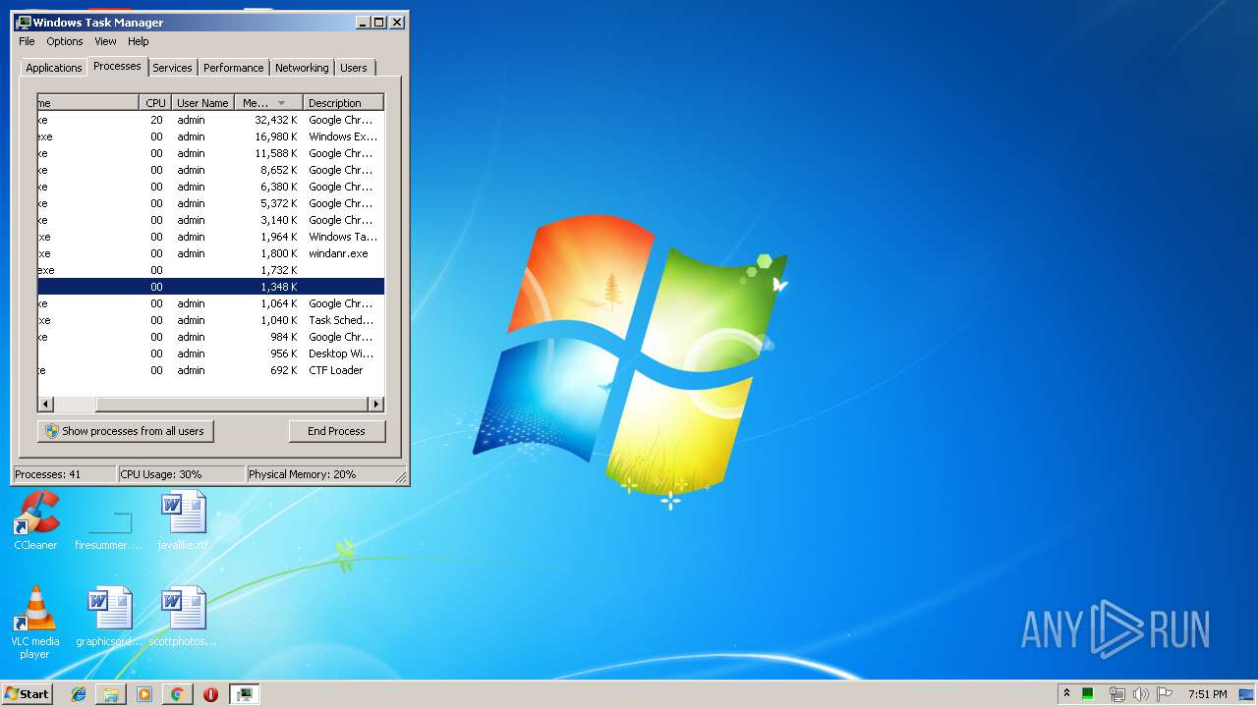Select the 1,064 K Google Chrome row
The height and width of the screenshot is (707, 1258).
point(210,303)
